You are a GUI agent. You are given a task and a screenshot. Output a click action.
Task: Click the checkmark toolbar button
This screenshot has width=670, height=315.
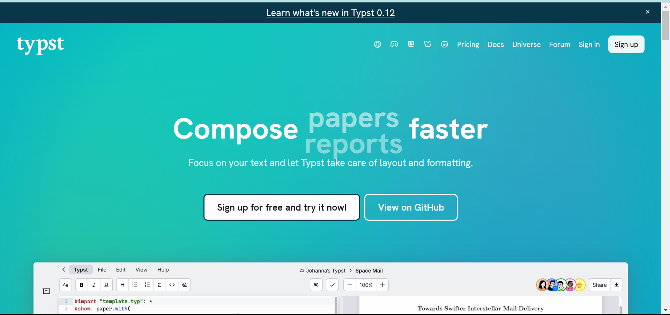point(332,285)
